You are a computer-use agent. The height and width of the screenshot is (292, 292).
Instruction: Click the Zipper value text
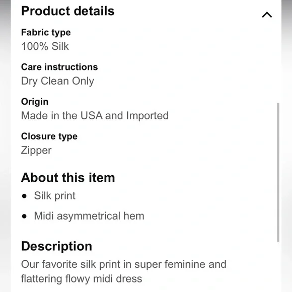[x=36, y=151]
